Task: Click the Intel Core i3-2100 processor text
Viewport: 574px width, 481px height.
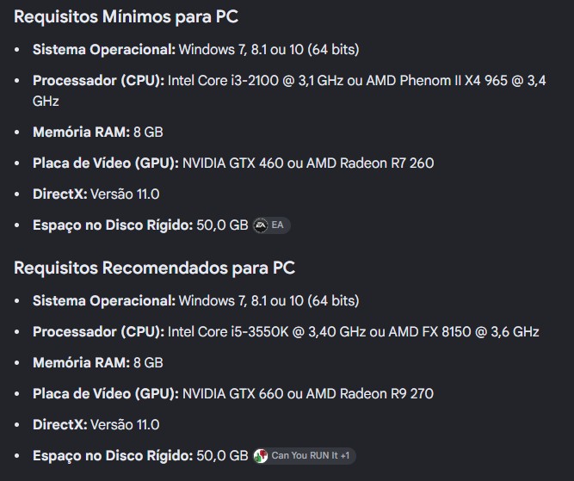Action: pos(223,81)
